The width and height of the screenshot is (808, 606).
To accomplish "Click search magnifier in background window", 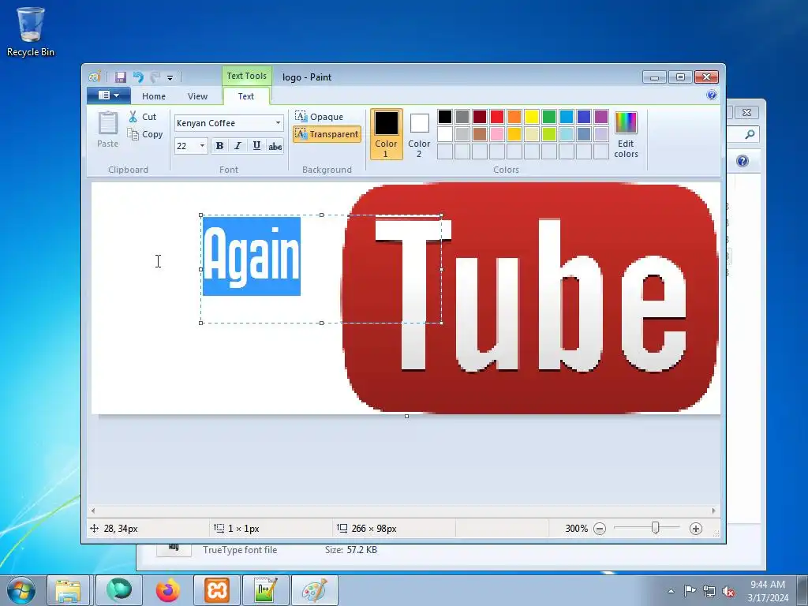I will pos(750,134).
